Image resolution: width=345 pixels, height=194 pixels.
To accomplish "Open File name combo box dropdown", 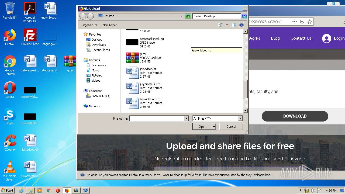I will 186,119.
